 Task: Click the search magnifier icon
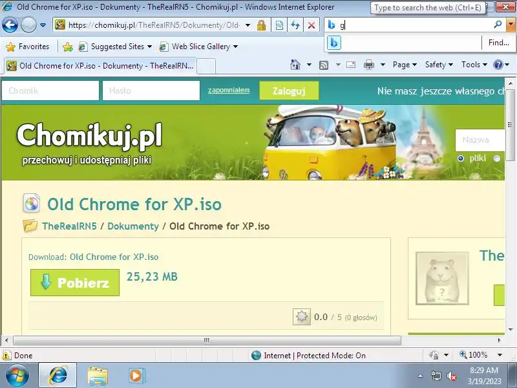pos(498,25)
